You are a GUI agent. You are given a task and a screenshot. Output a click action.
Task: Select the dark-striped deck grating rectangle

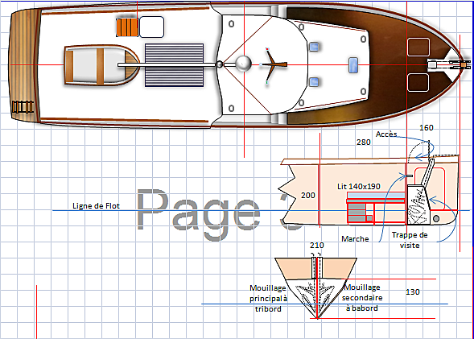click(174, 65)
